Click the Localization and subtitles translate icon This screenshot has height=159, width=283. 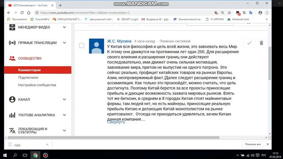[x=12, y=131]
